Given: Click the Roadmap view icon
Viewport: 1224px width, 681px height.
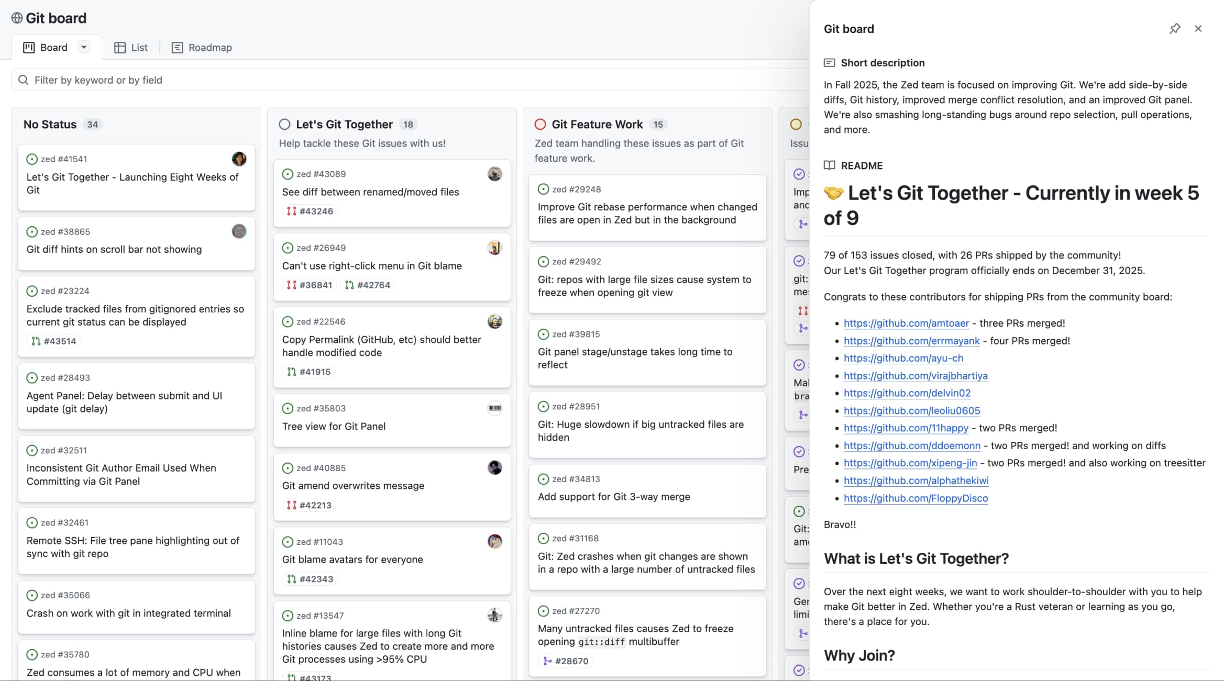Looking at the screenshot, I should (178, 47).
